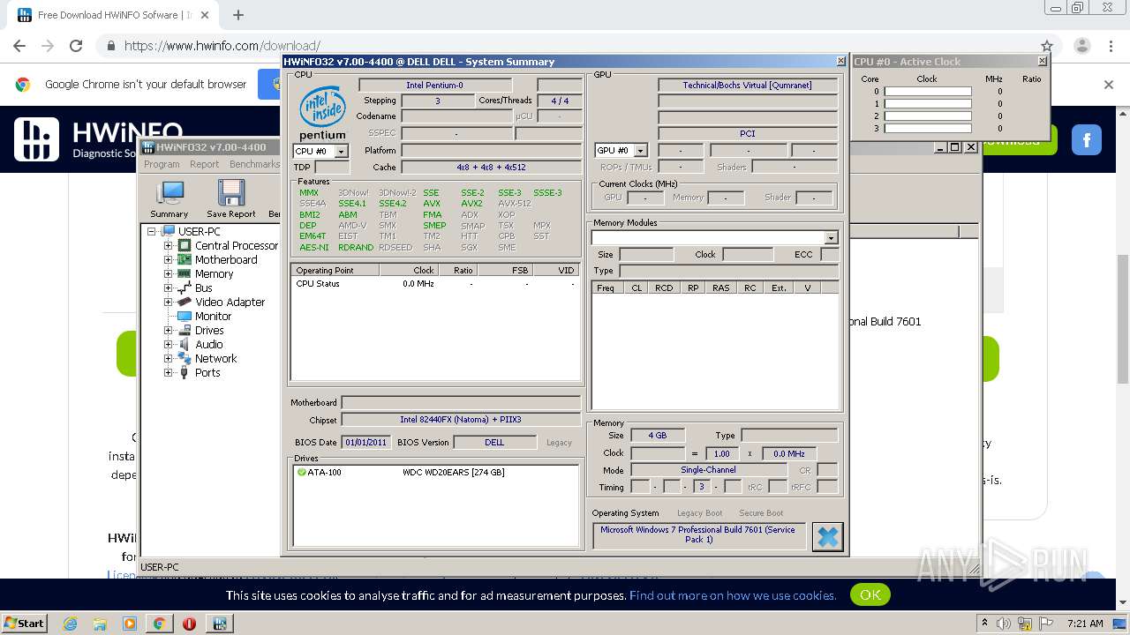Click OK on the cookie notice
The height and width of the screenshot is (635, 1130).
click(x=870, y=595)
